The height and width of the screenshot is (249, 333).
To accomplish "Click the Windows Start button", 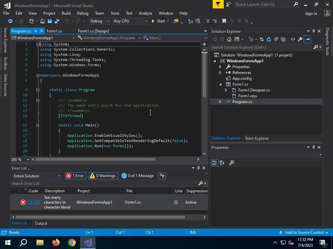I will click(x=8, y=243).
